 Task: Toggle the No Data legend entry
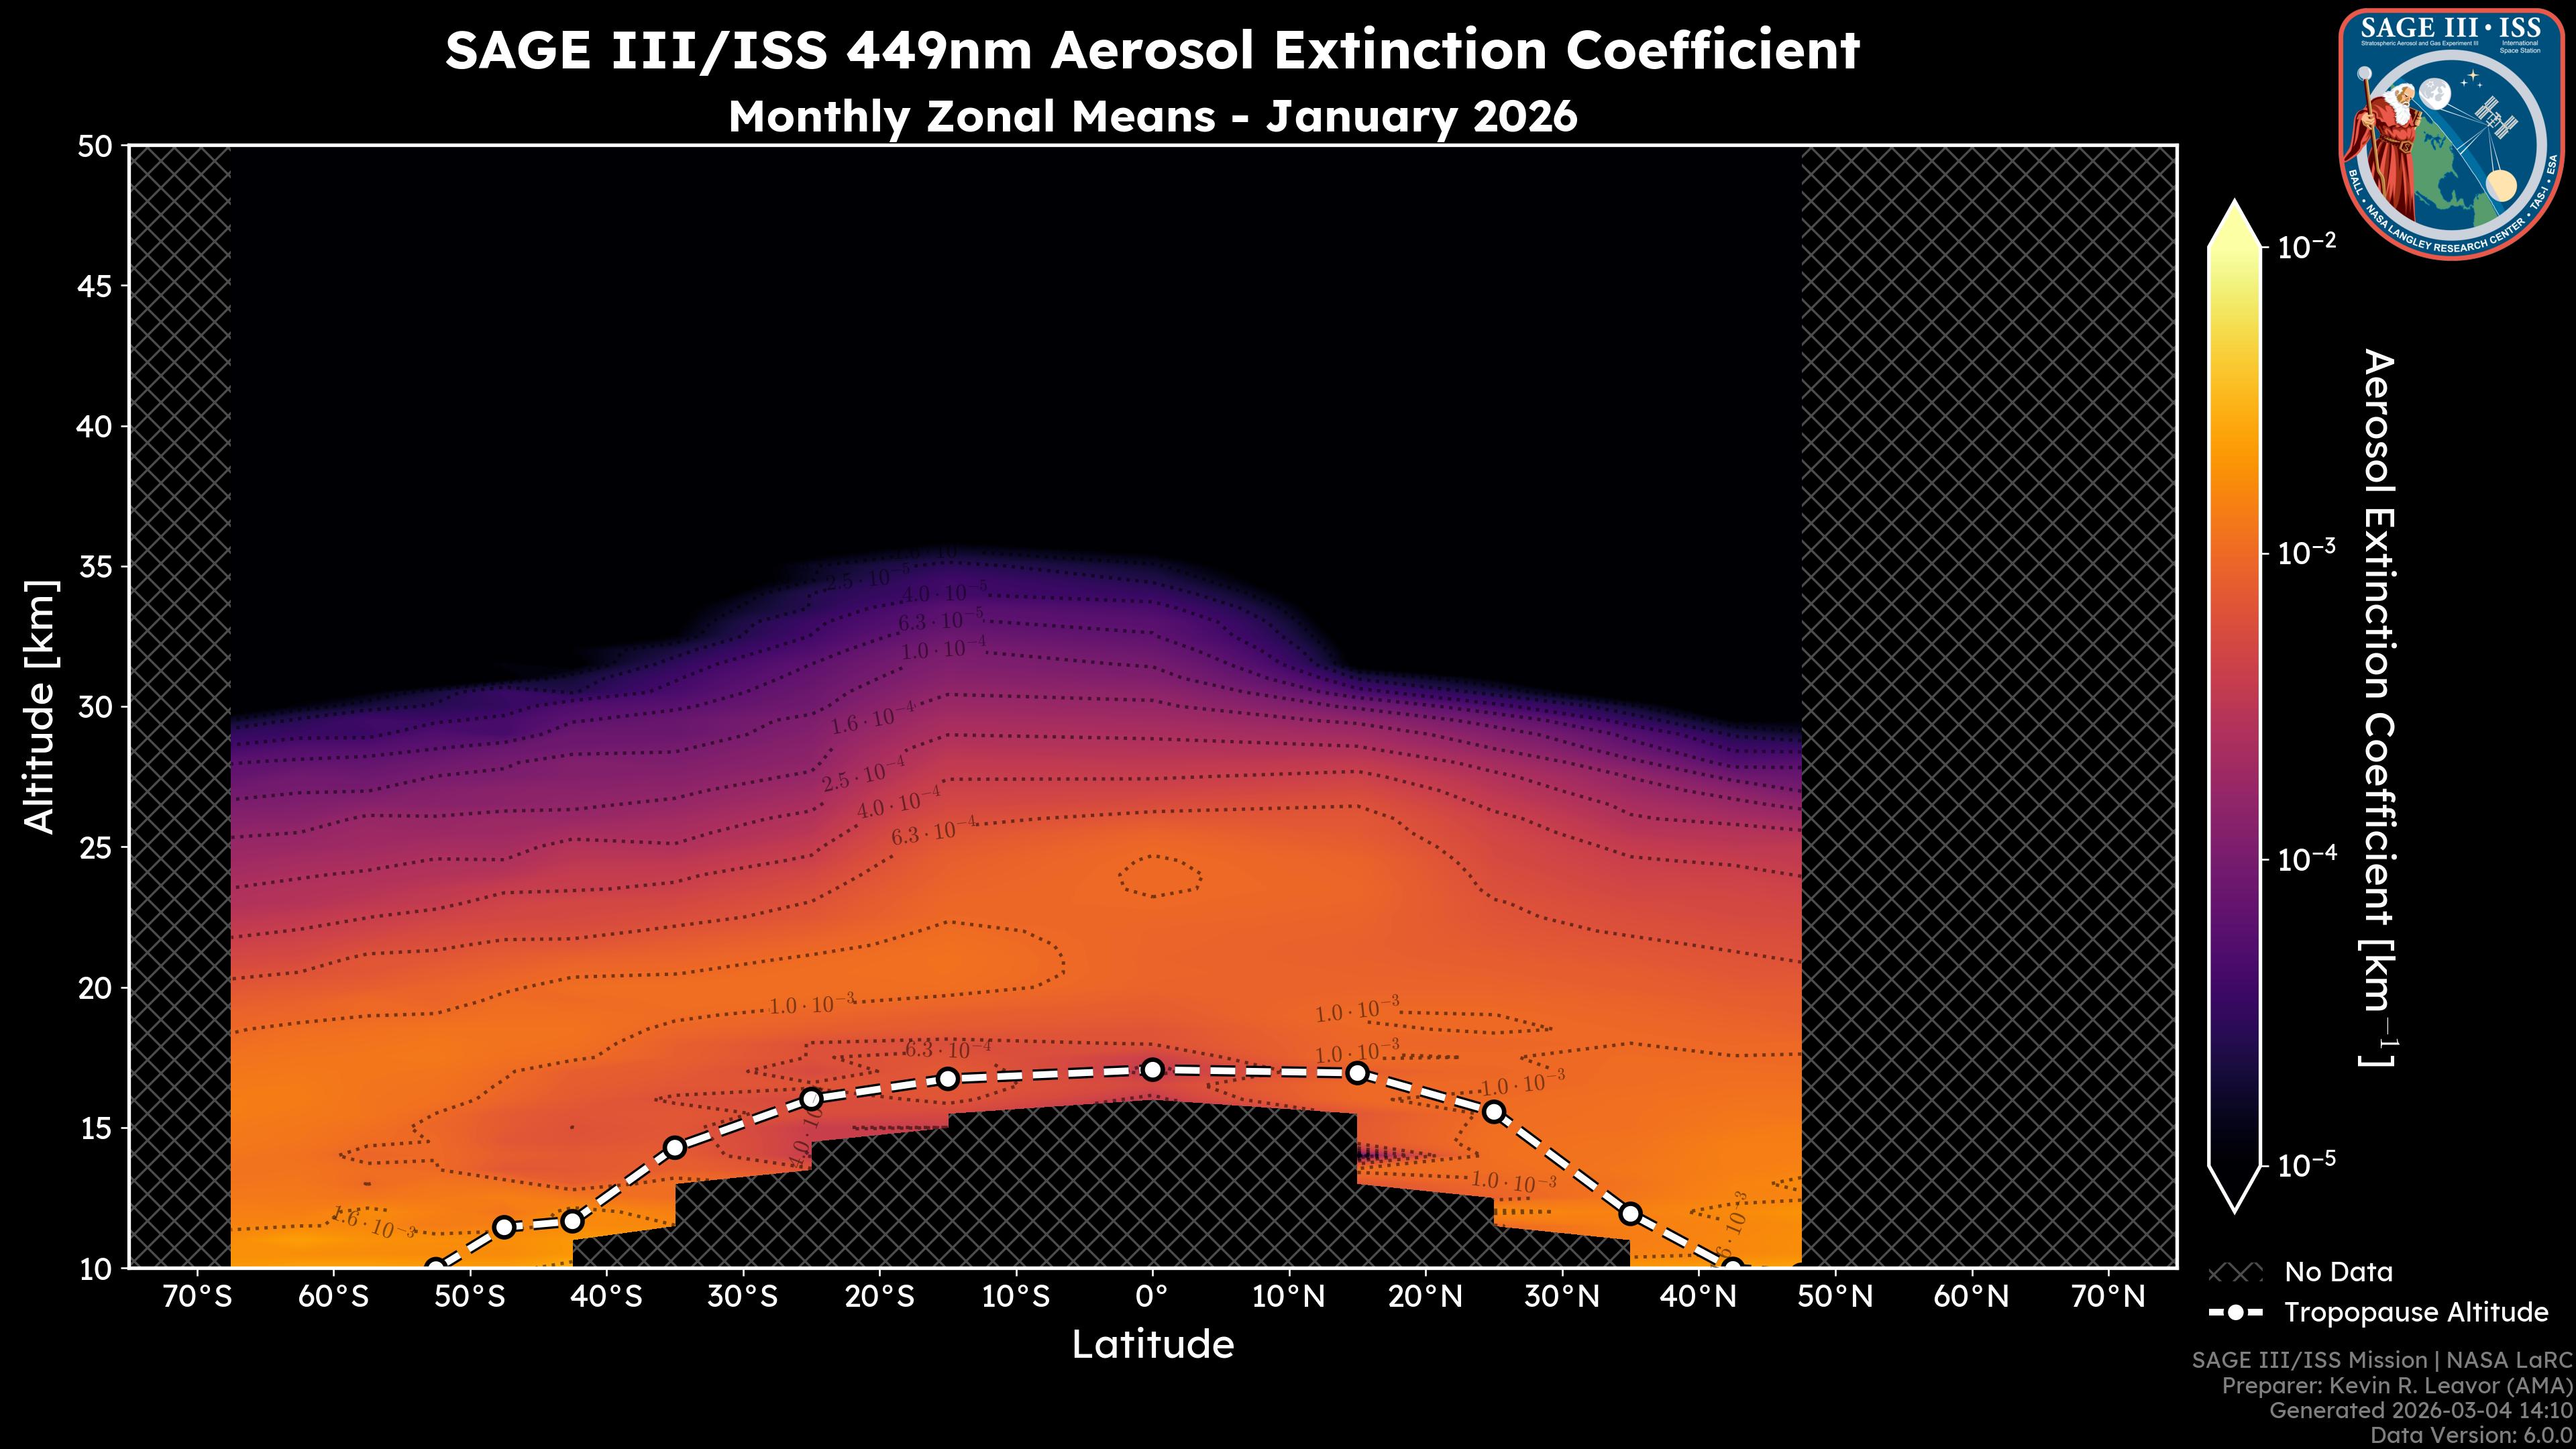pos(2340,1272)
